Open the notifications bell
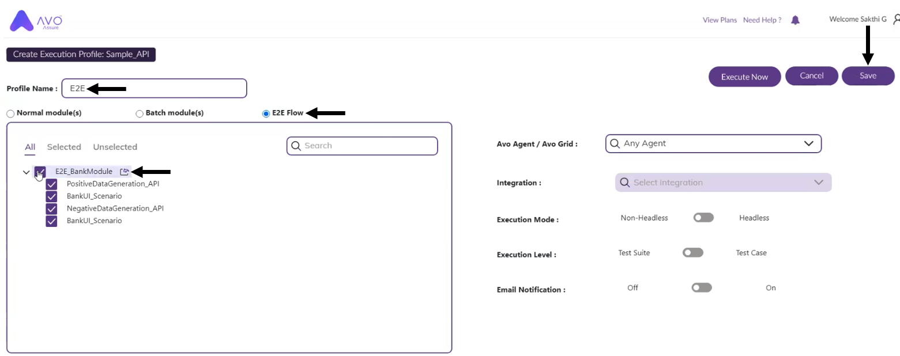 point(796,20)
